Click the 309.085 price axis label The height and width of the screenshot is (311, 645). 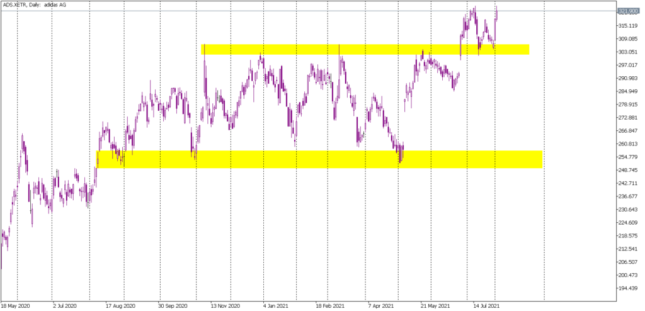point(628,39)
